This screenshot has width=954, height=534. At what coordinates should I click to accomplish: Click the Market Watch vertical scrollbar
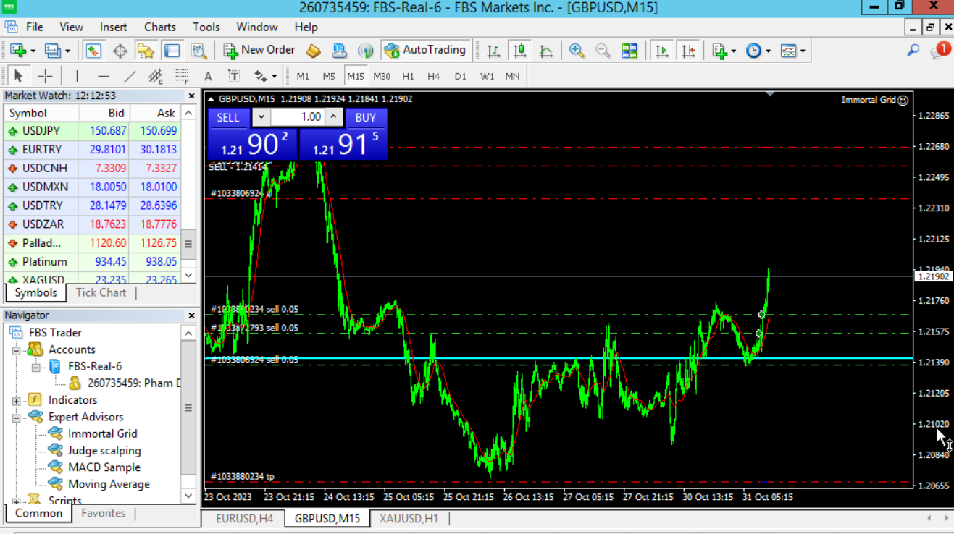click(x=188, y=243)
